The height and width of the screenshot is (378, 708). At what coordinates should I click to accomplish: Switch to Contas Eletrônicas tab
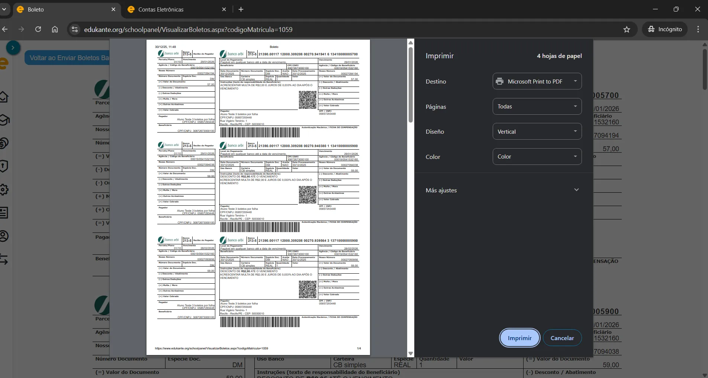pos(161,10)
